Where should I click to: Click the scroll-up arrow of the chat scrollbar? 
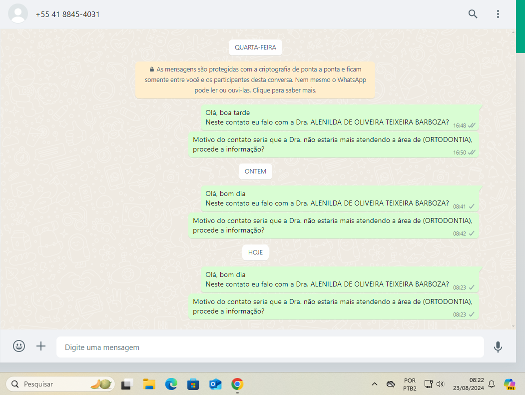[514, 32]
